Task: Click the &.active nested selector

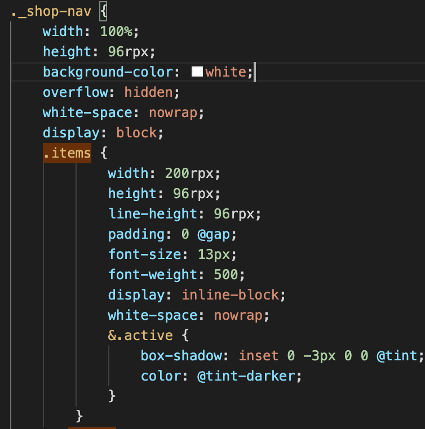Action: pyautogui.click(x=140, y=336)
